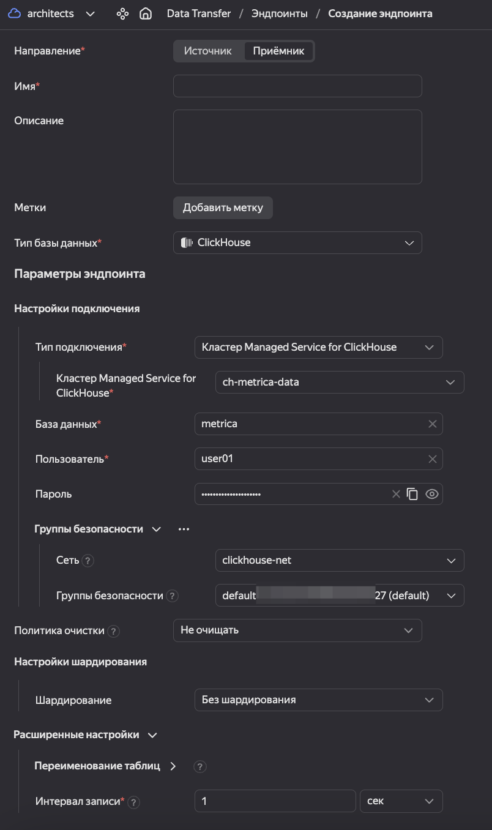Click the cloud logo icon beside architects
Image resolution: width=492 pixels, height=830 pixels.
click(x=15, y=13)
